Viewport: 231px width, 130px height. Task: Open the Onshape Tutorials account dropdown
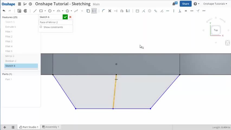tap(215, 4)
